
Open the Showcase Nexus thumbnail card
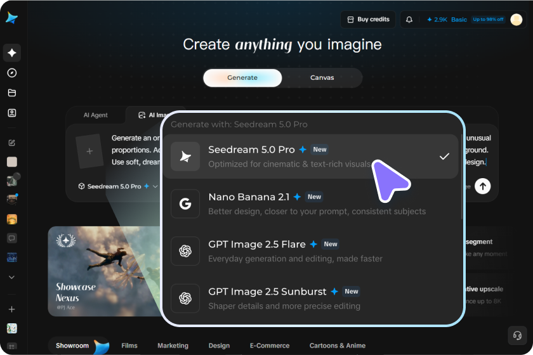click(x=104, y=271)
